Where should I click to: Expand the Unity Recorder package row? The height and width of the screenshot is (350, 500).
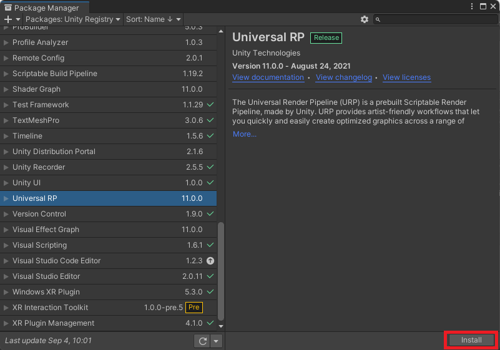tap(6, 167)
